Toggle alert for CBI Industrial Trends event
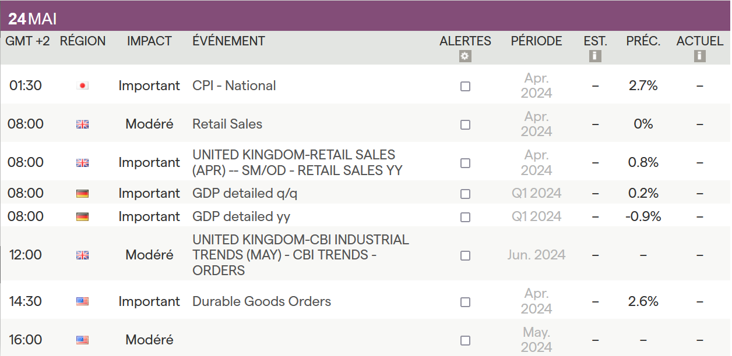Viewport: 732px width, 356px height. pos(465,255)
